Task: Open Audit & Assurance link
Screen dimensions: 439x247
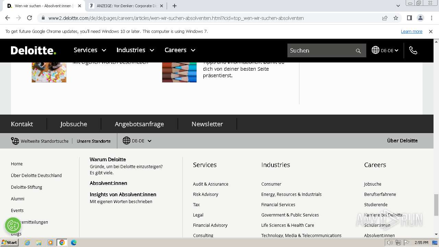Action: [211, 184]
